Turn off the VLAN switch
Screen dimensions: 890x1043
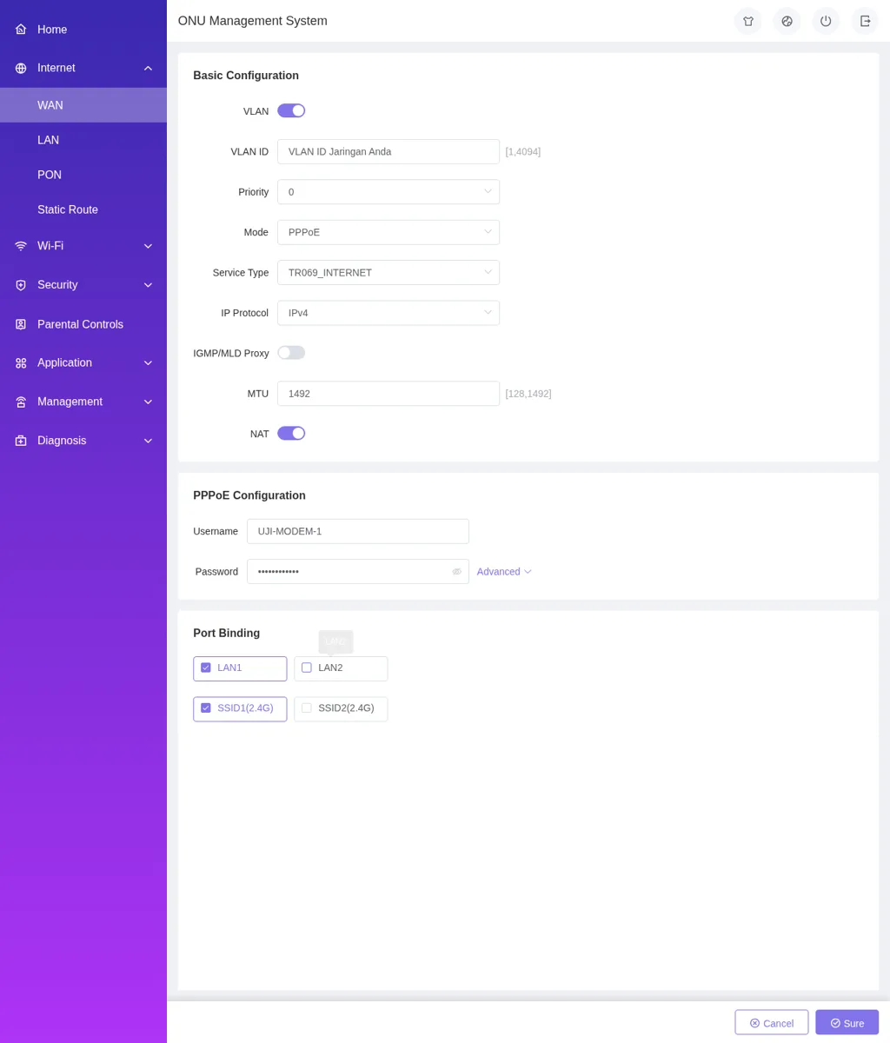(291, 110)
